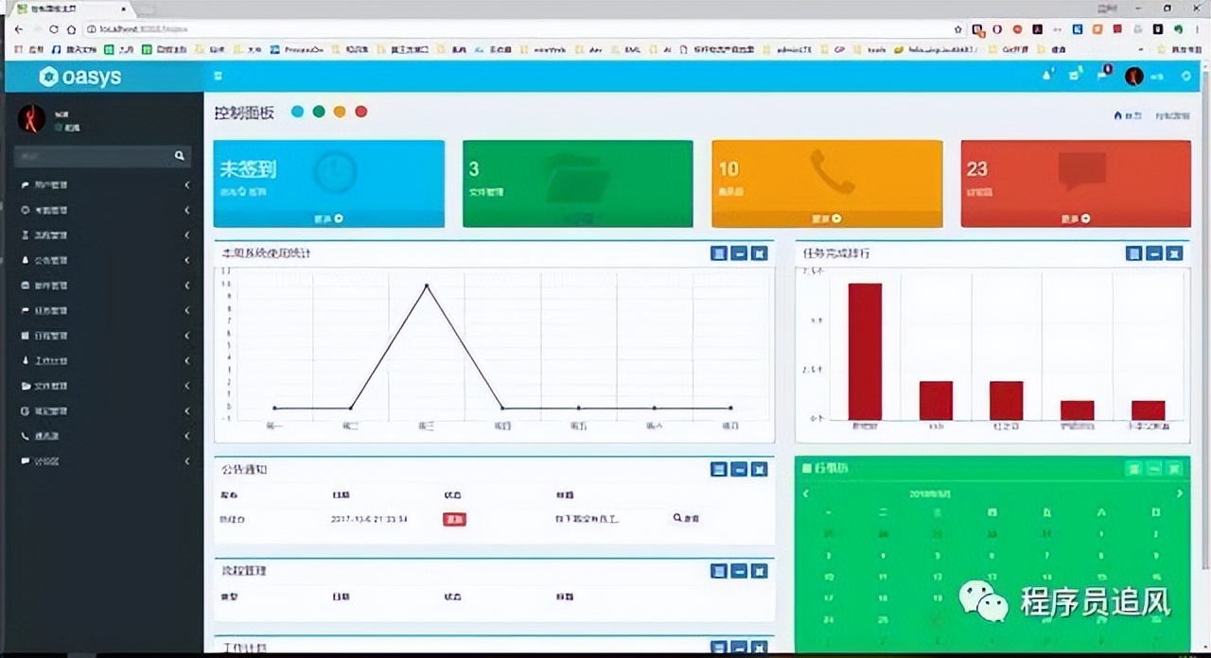Open menu button of 公告通知 panel
The image size is (1211, 658).
click(x=719, y=469)
